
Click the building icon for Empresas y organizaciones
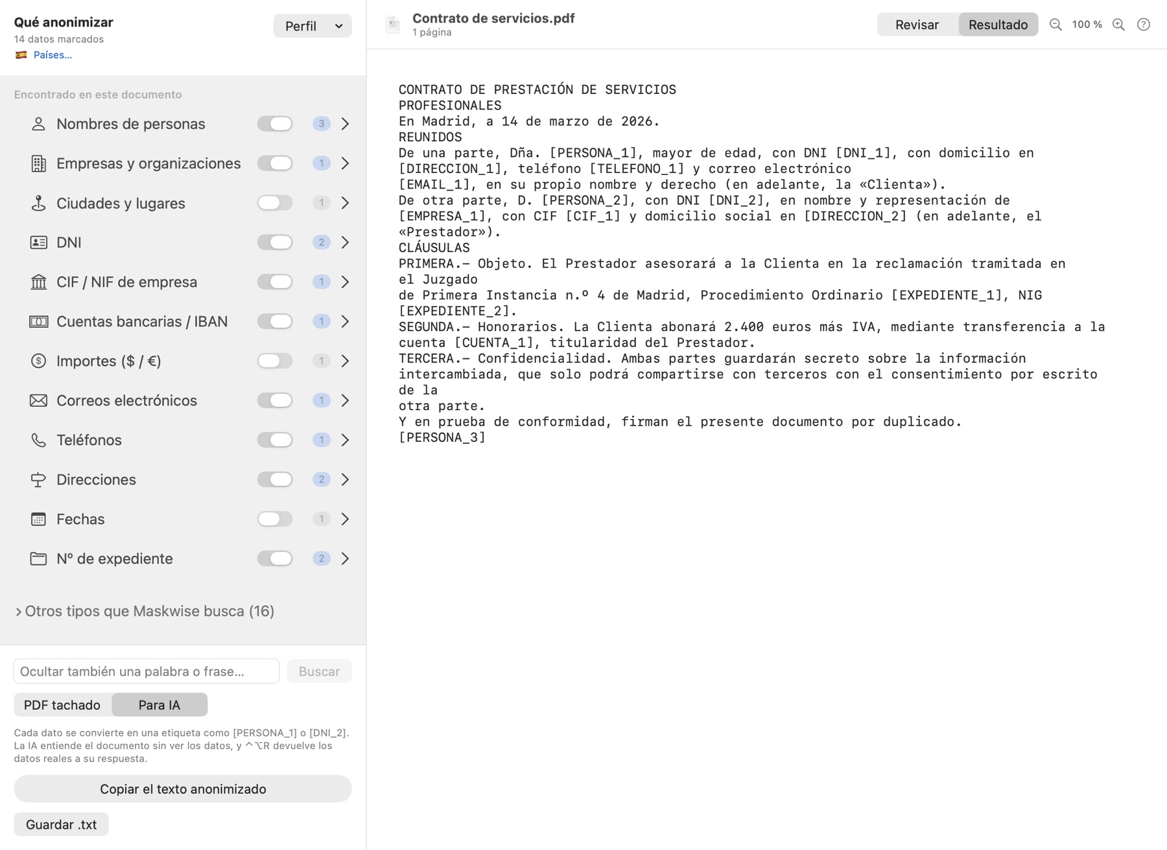38,163
